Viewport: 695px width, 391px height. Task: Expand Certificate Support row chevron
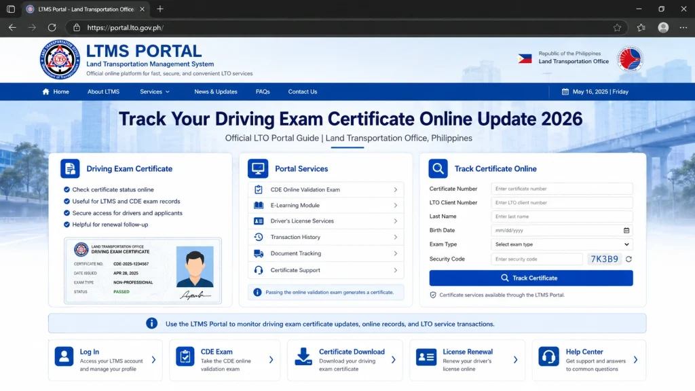click(396, 270)
